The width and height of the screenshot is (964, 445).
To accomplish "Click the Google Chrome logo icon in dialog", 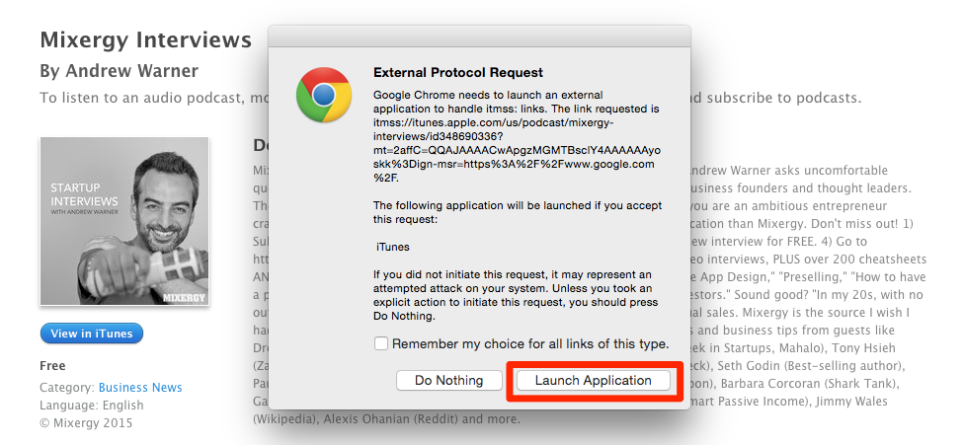I will click(324, 95).
